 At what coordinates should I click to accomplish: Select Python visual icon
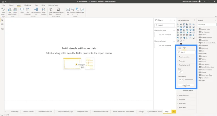pos(178,38)
